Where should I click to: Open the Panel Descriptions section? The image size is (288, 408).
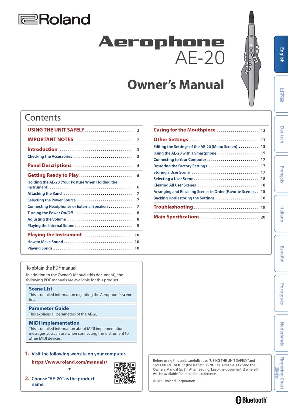coord(49,165)
